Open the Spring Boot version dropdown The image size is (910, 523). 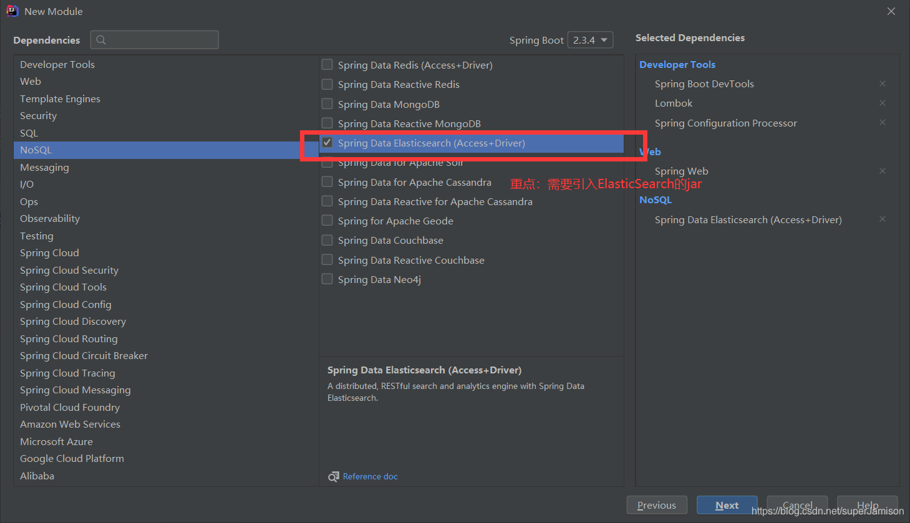coord(590,40)
